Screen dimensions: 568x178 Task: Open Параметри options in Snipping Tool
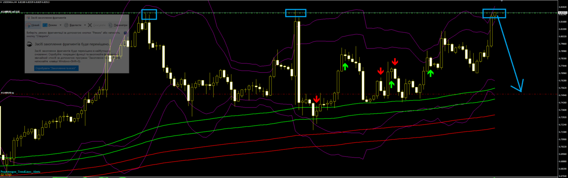pyautogui.click(x=118, y=25)
